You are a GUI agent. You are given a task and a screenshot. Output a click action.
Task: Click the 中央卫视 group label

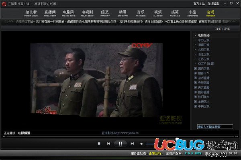pyautogui.click(x=204, y=106)
